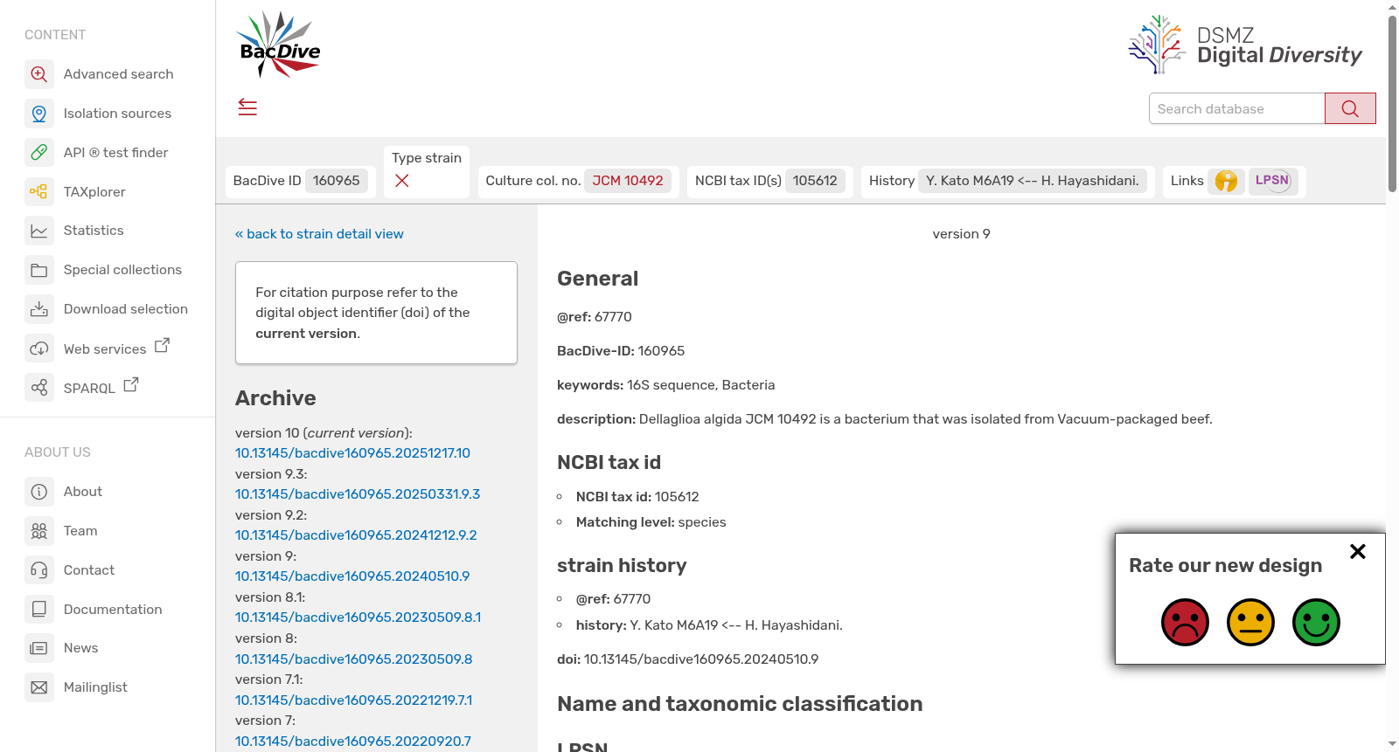The width and height of the screenshot is (1399, 752).
Task: Open the Documentation book icon
Action: pyautogui.click(x=39, y=609)
